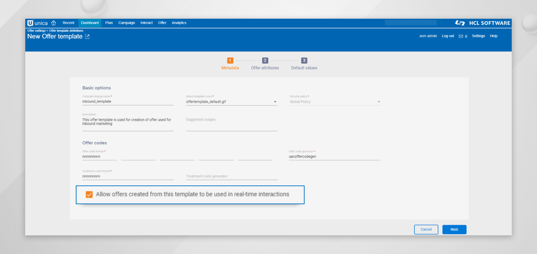Expand the Security policy dropdown

pyautogui.click(x=379, y=101)
